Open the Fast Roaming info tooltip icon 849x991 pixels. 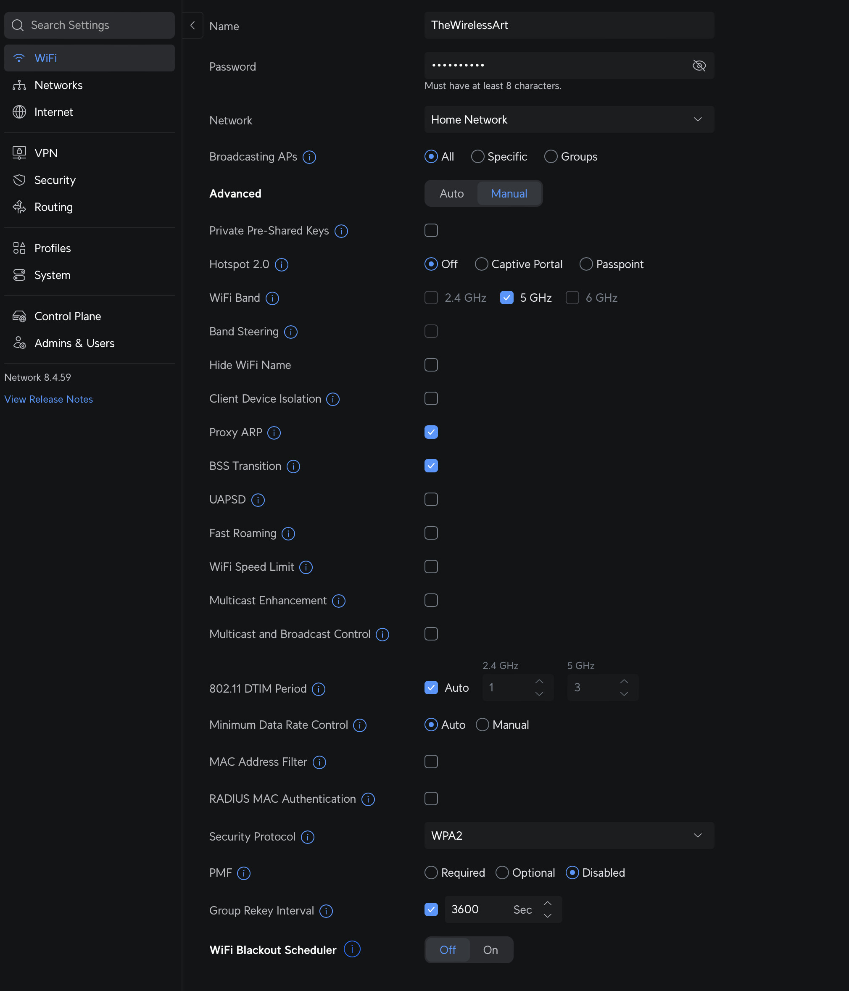(x=288, y=534)
